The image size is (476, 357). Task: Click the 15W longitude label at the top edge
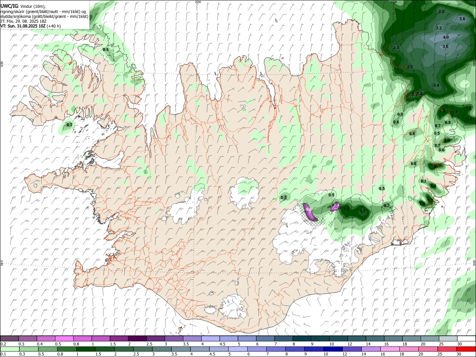[x=394, y=2]
